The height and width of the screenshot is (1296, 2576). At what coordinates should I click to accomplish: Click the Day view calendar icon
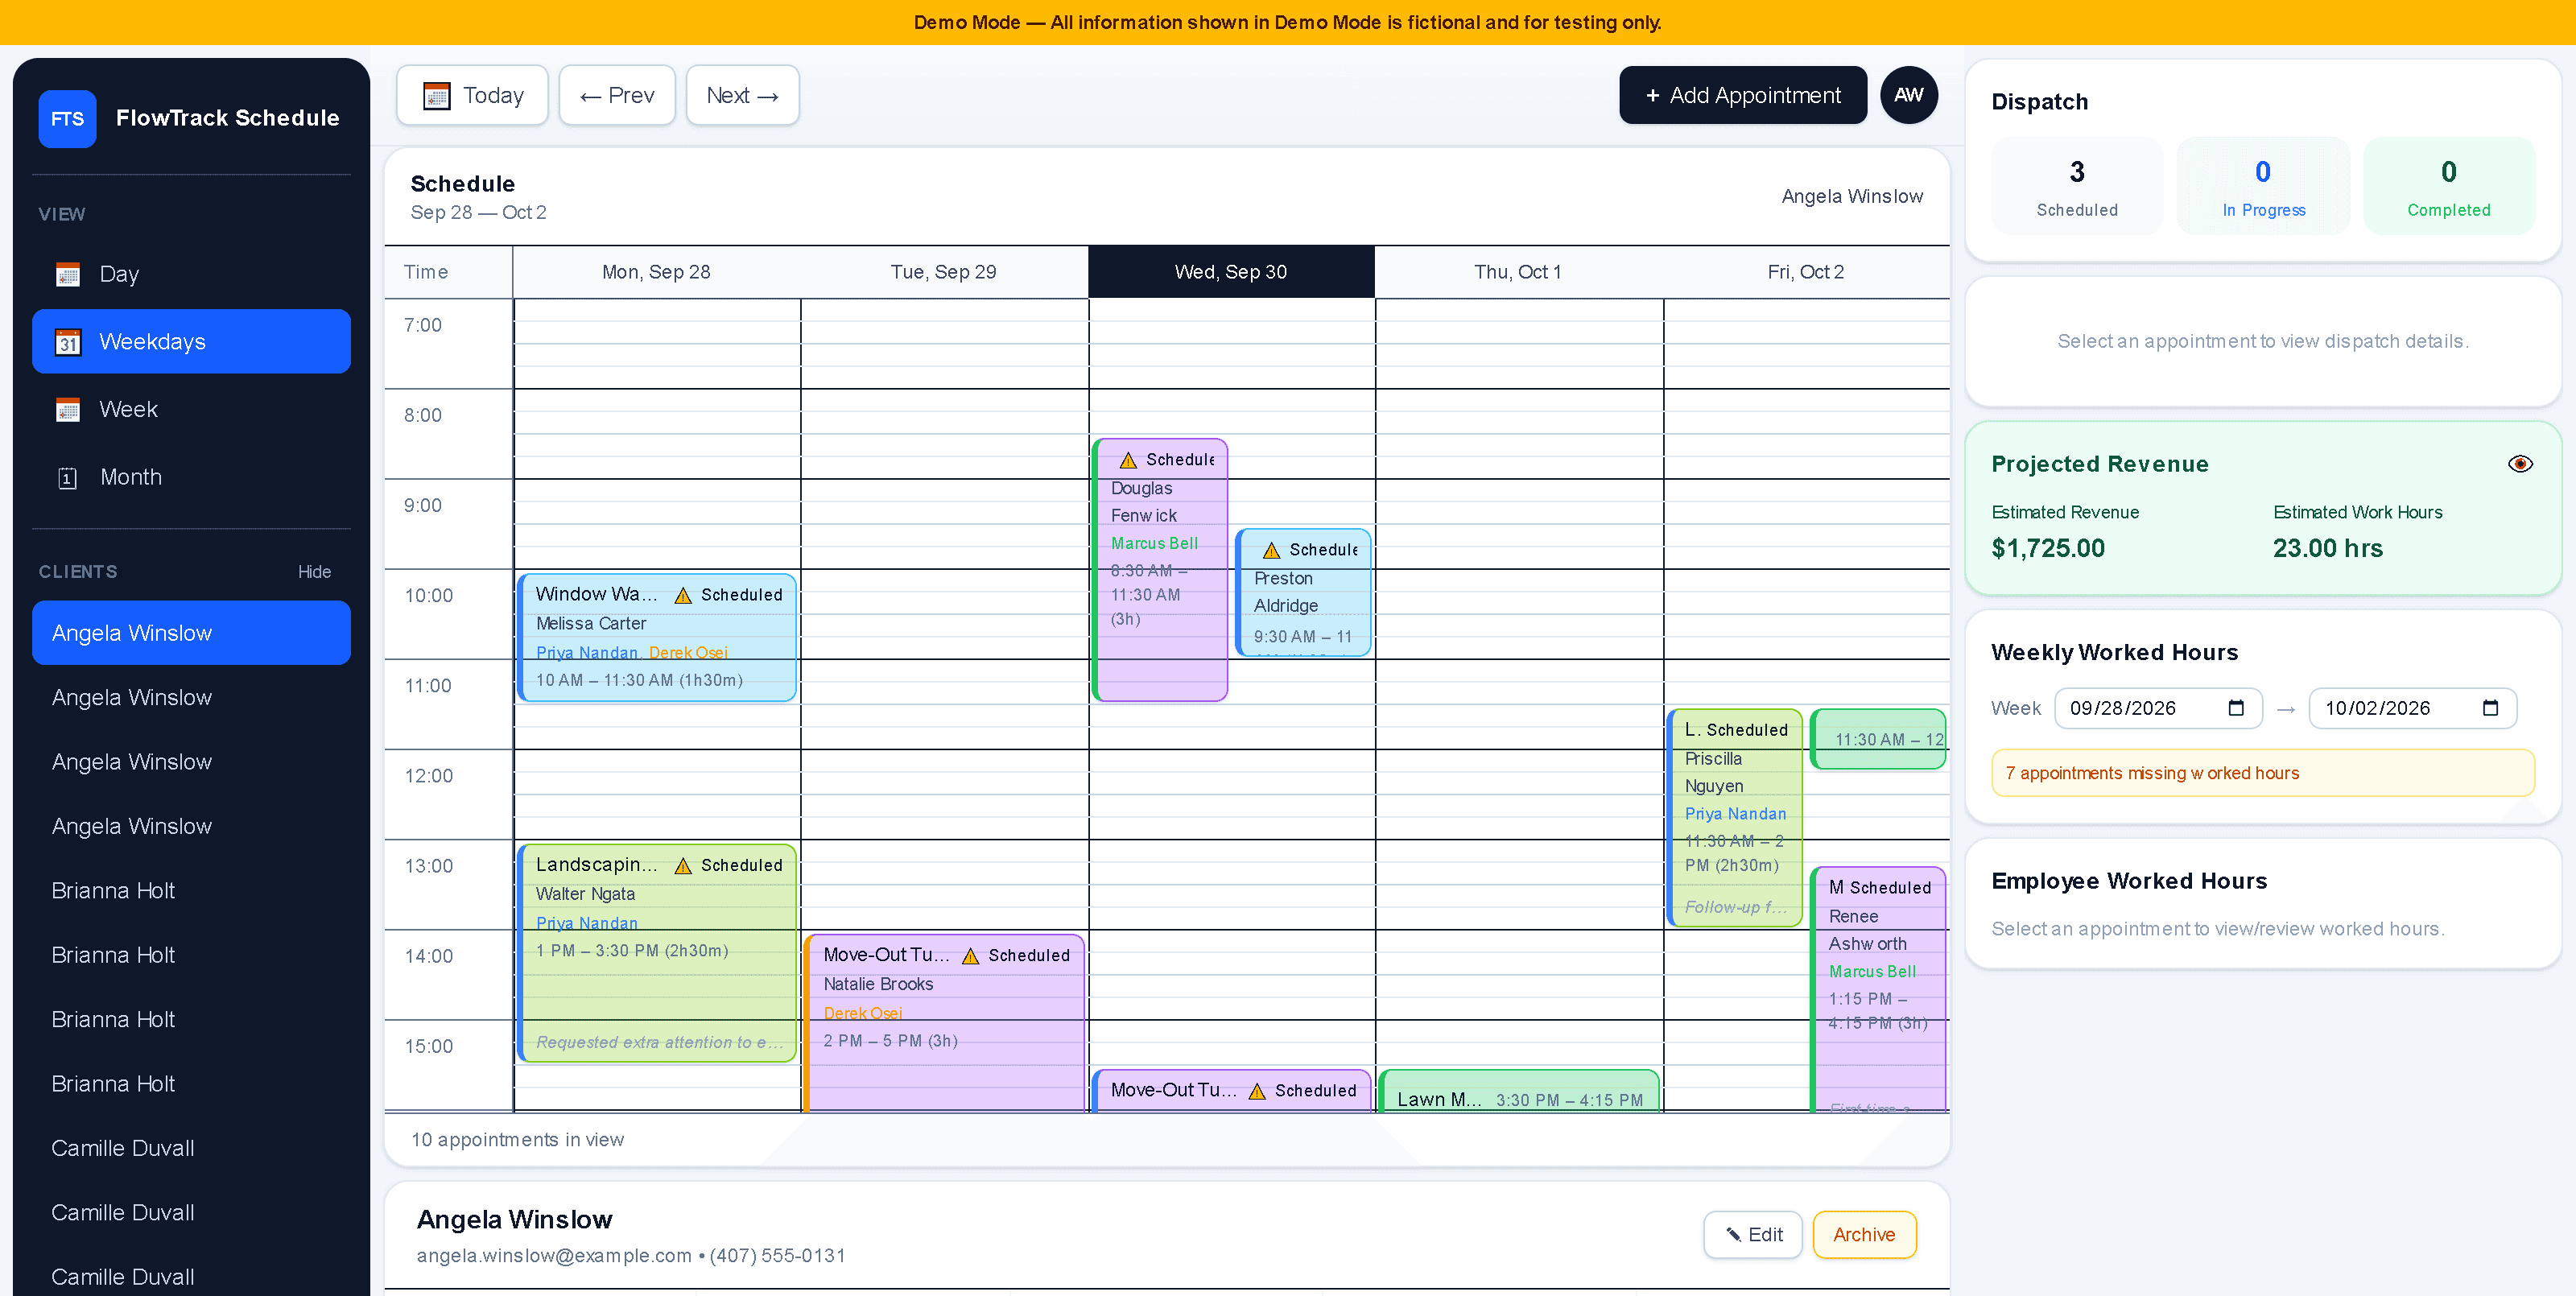point(68,274)
